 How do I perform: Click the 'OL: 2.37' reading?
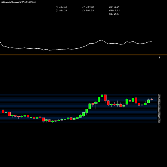(x=114, y=14)
